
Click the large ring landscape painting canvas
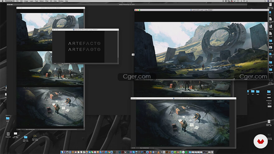pyautogui.click(x=201, y=50)
